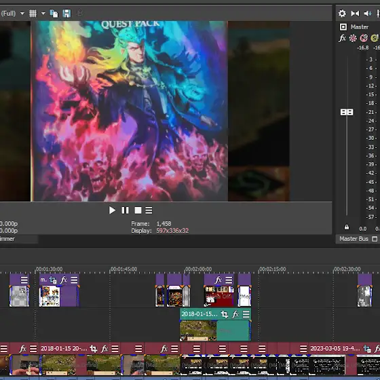Open menu left of '2023-03-05 19-4...' label

click(303, 349)
